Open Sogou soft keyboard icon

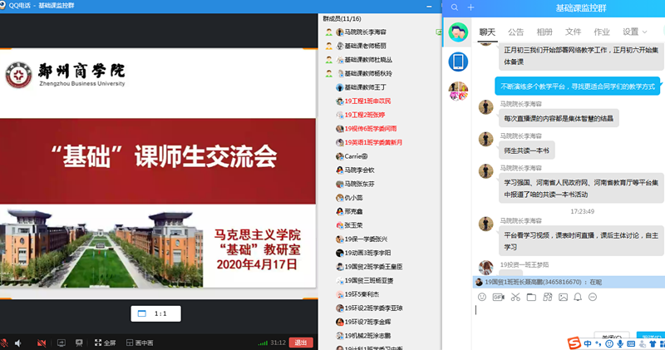[631, 343]
